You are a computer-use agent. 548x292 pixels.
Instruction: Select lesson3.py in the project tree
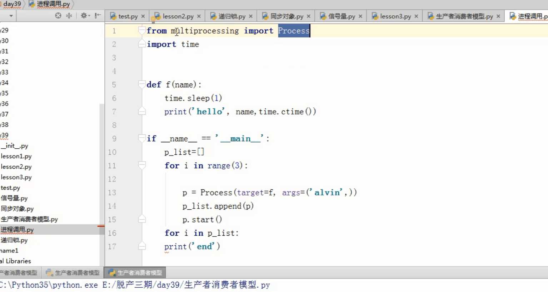point(16,177)
